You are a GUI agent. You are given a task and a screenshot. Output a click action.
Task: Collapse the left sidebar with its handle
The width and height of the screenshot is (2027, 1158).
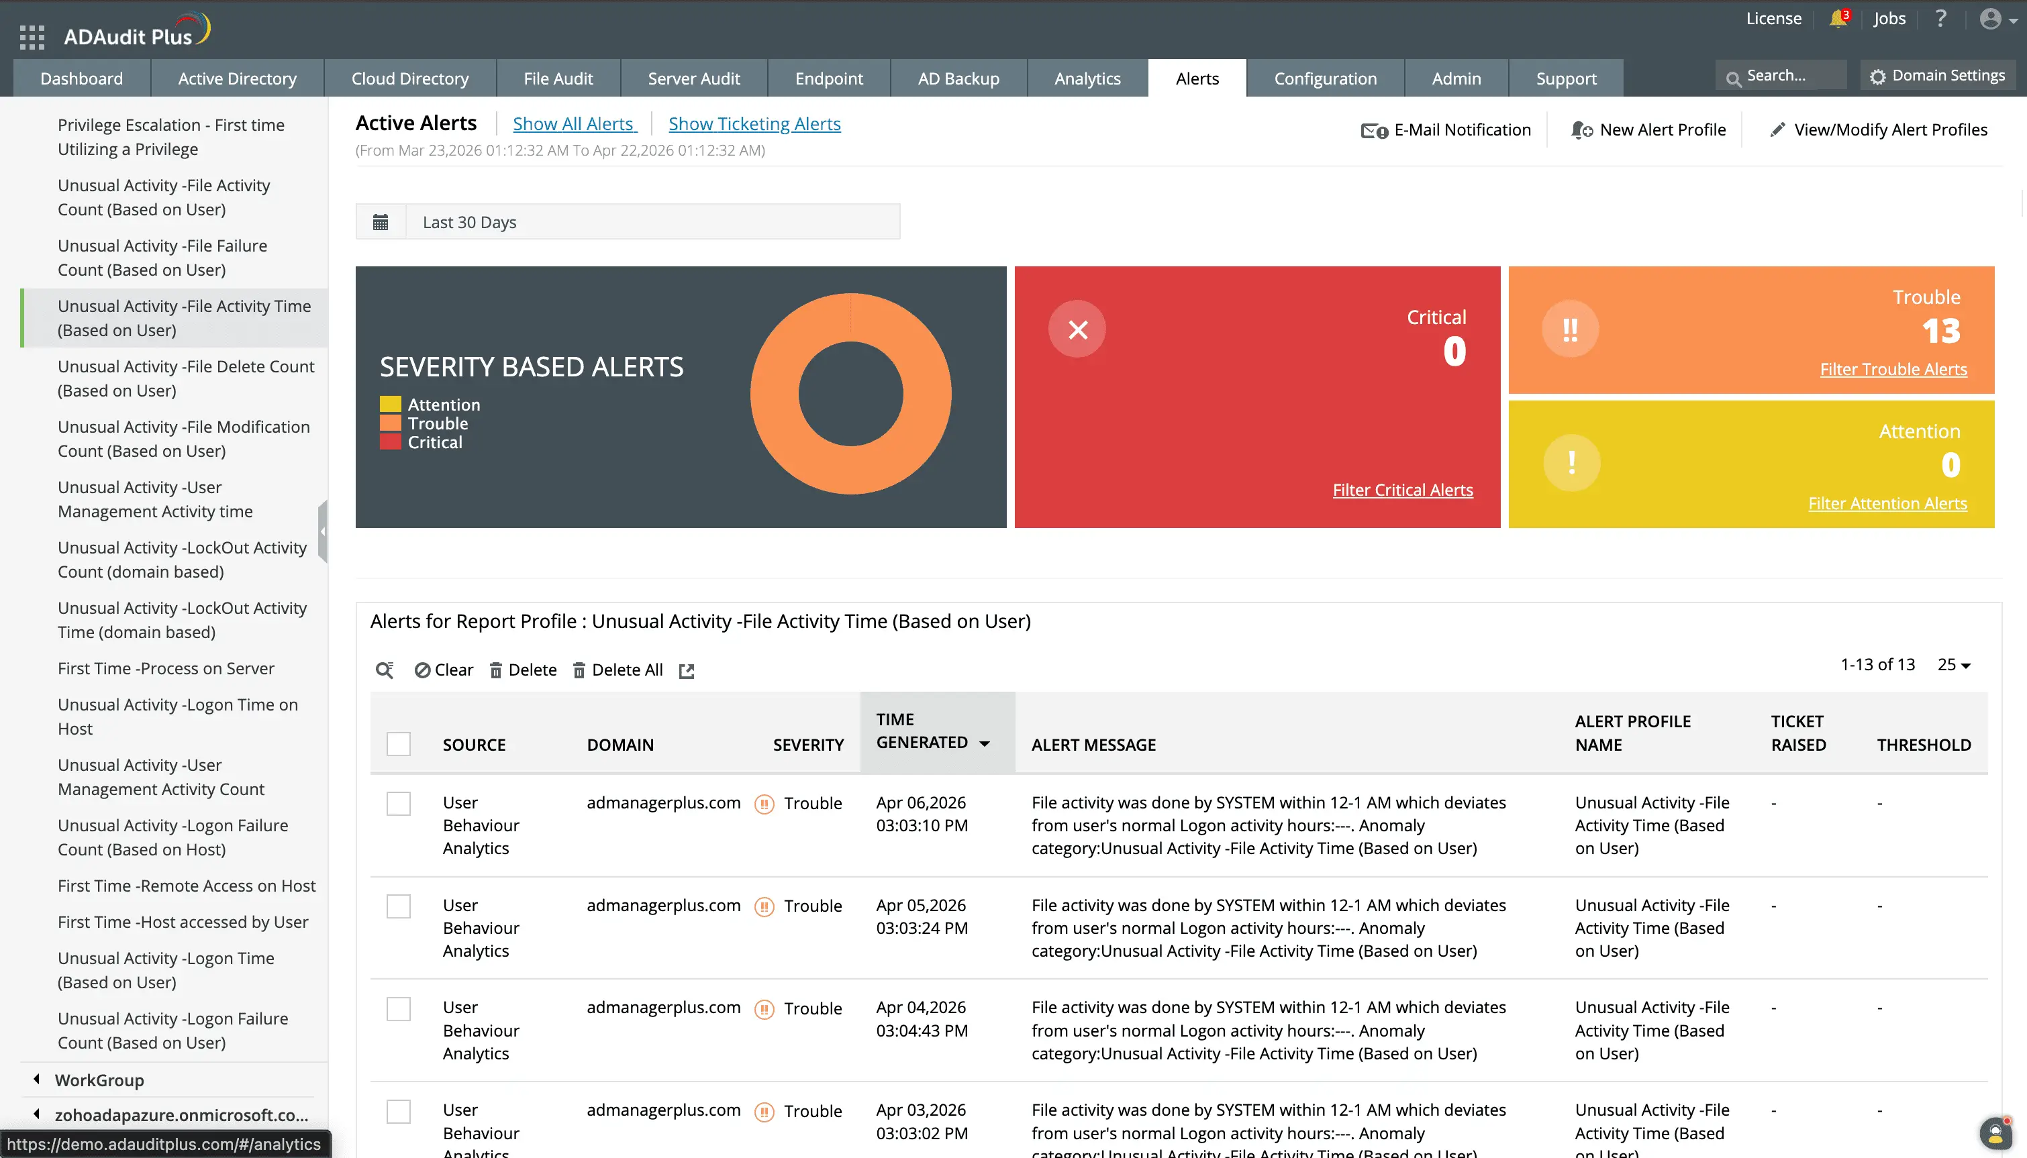[322, 531]
